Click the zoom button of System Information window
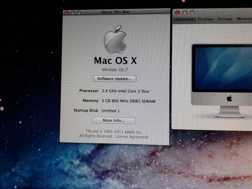 tap(192, 12)
